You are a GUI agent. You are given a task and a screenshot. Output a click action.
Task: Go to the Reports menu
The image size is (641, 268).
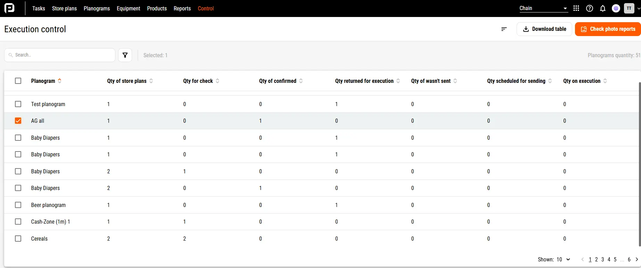coord(182,8)
